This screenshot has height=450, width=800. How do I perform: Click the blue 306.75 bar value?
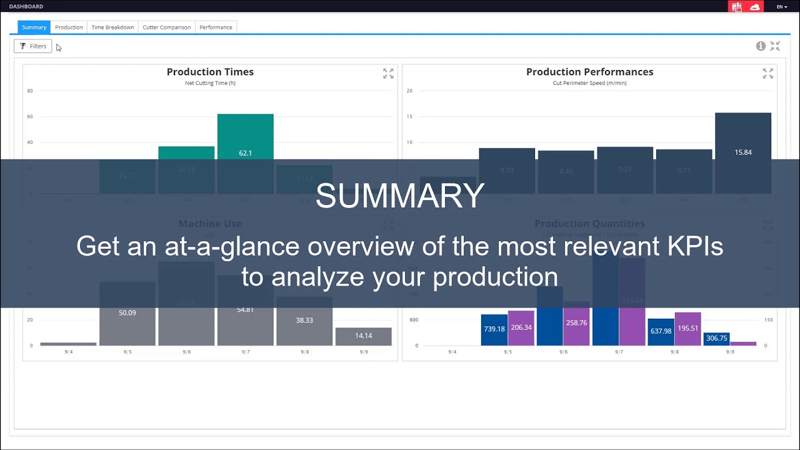pyautogui.click(x=716, y=337)
